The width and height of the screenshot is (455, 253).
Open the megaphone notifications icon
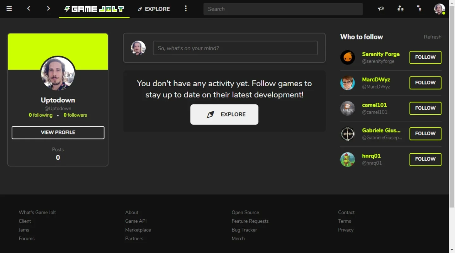tap(381, 9)
